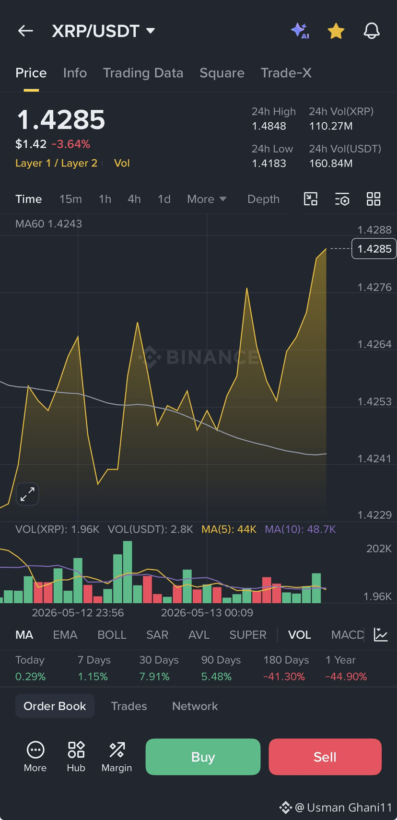Expand chart to fullscreen

click(x=27, y=494)
